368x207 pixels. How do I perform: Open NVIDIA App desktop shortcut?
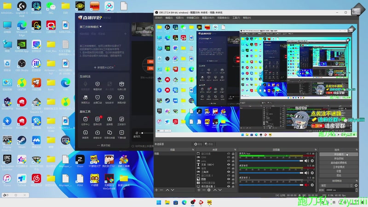coord(22,46)
